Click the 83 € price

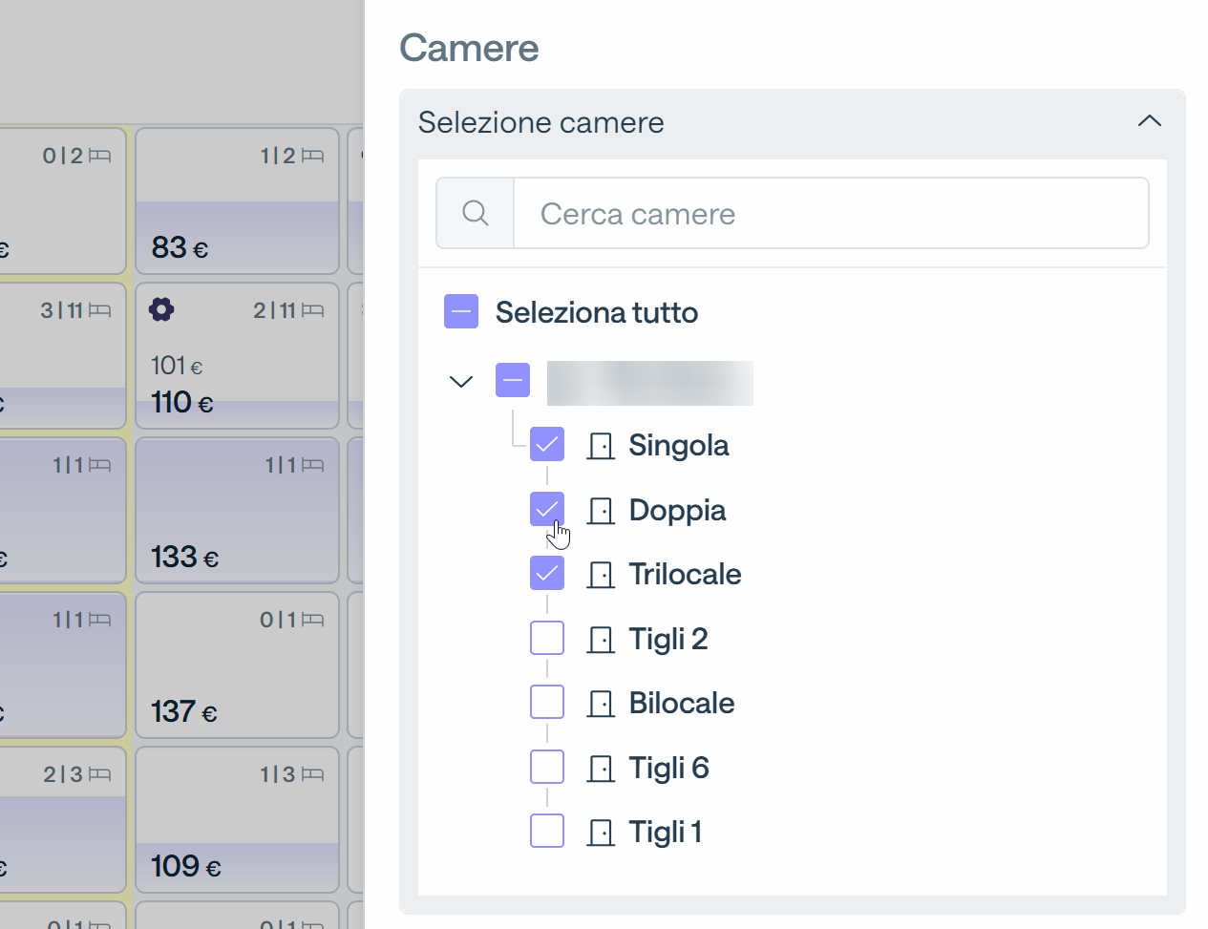(x=180, y=248)
